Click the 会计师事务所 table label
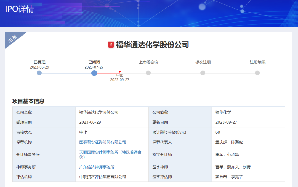The height and width of the screenshot is (187, 298). click(x=28, y=155)
